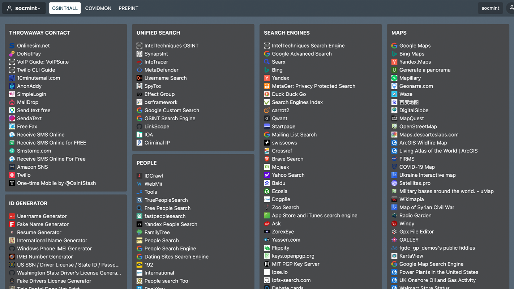Open MetaGer: Privacy Protected Search link
The image size is (514, 289).
314,86
